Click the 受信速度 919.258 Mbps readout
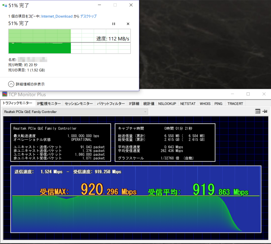271x244 pixels. coord(97,172)
